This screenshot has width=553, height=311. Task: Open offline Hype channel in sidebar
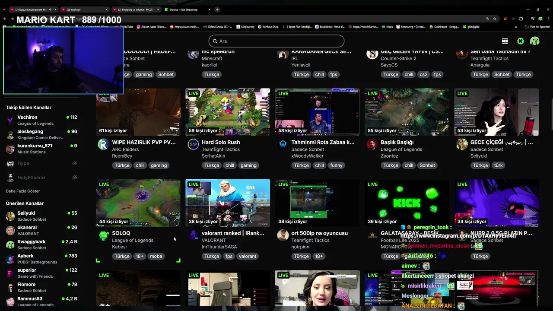click(41, 163)
